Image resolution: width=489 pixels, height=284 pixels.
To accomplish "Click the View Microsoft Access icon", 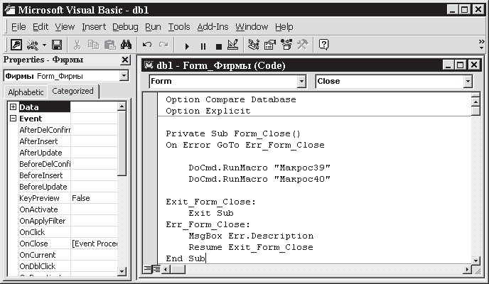I will [x=16, y=45].
